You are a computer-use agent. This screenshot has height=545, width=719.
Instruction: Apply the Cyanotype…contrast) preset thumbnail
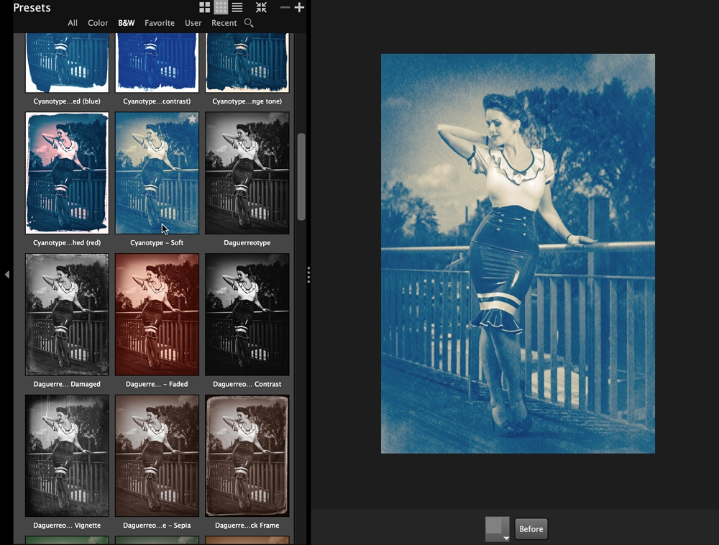(x=157, y=63)
